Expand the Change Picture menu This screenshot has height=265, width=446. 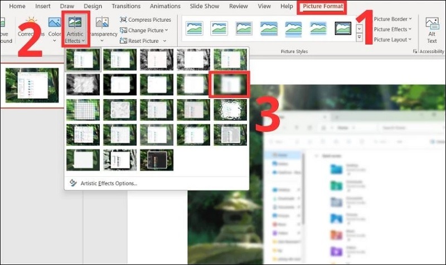(x=145, y=30)
